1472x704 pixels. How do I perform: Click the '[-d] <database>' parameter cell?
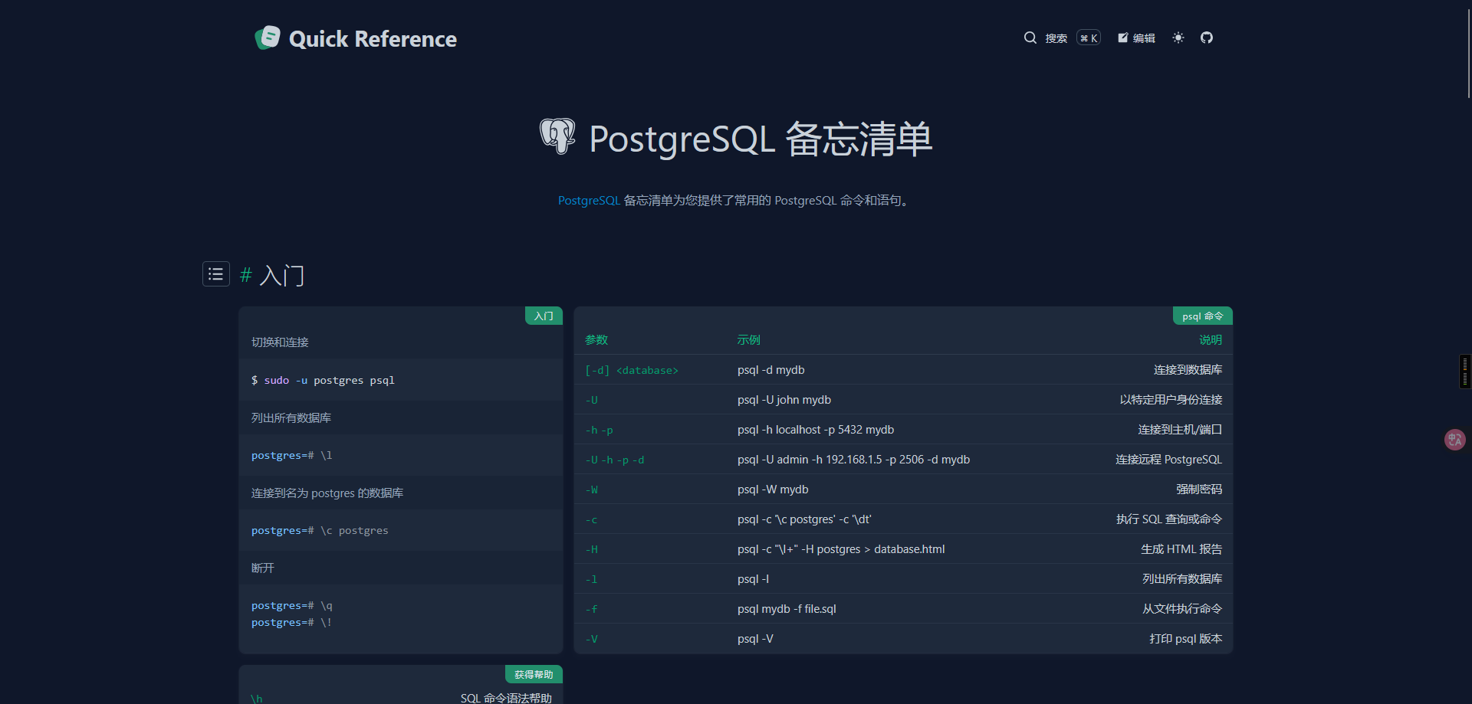coord(632,370)
